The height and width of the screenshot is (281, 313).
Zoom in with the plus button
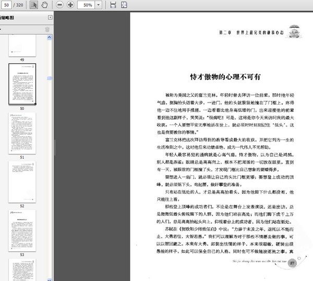click(70, 5)
